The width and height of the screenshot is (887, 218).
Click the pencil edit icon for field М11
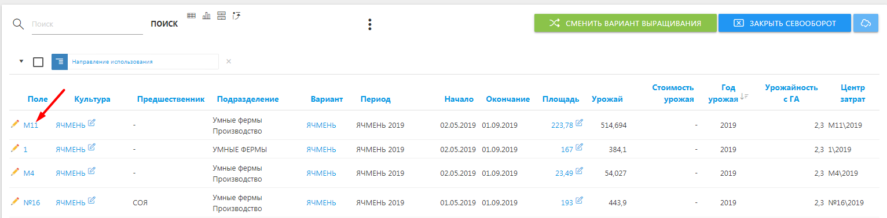click(15, 124)
